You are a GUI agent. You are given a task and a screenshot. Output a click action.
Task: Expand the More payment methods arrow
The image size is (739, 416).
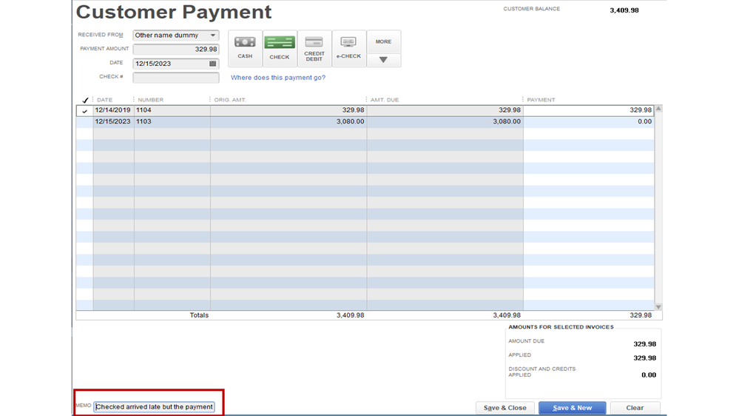[383, 60]
